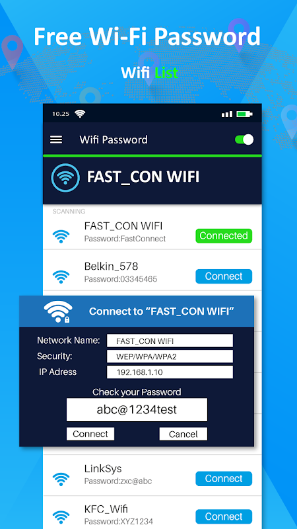
Task: Click the wifi icon beside LinkSys
Action: click(61, 479)
